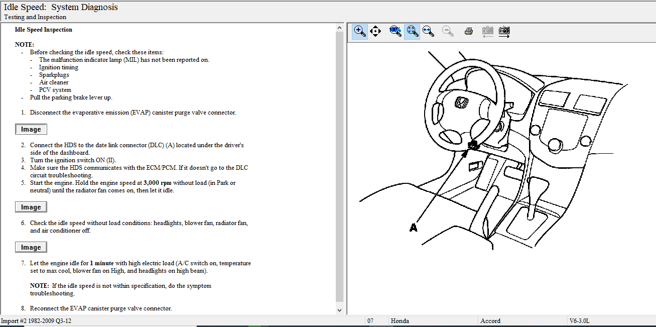Select the pan arrows tool
The width and height of the screenshot is (656, 327).
click(375, 31)
